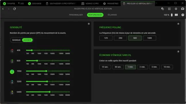Click the stage 4 DPI slider handle

[47, 81]
